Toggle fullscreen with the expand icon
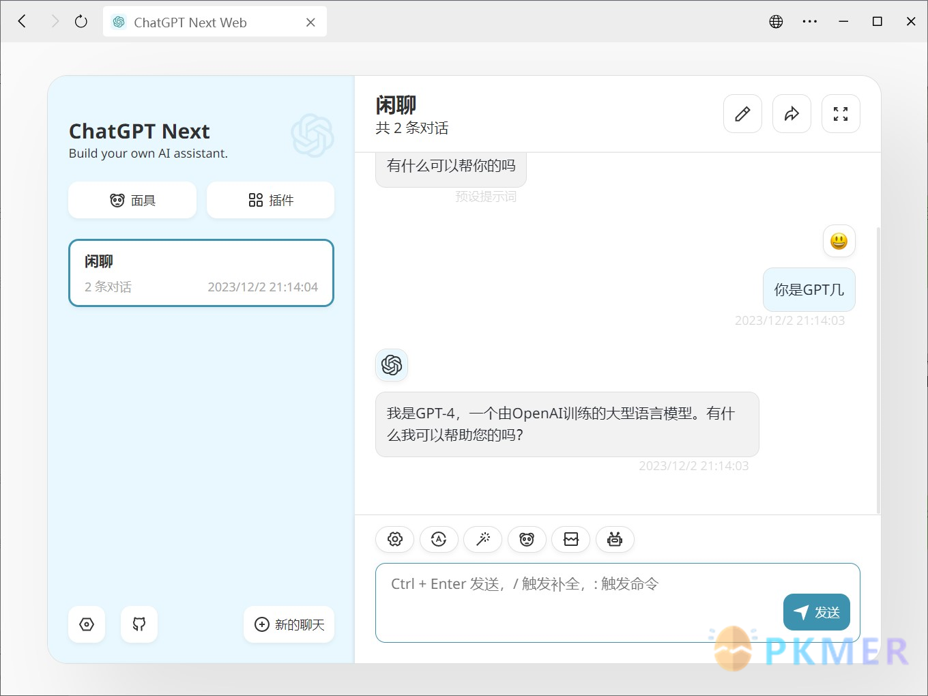928x696 pixels. tap(841, 114)
